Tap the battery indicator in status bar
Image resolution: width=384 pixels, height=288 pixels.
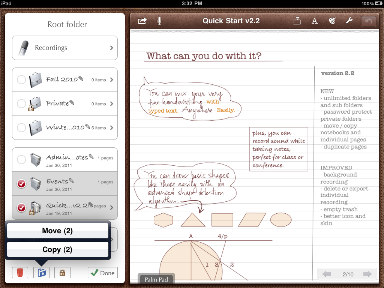378,3
